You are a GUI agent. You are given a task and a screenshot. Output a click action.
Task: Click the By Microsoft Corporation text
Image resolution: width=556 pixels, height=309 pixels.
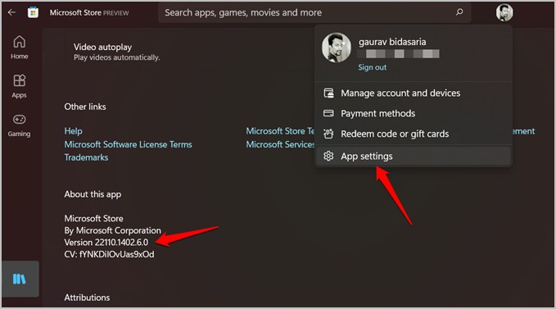(112, 230)
